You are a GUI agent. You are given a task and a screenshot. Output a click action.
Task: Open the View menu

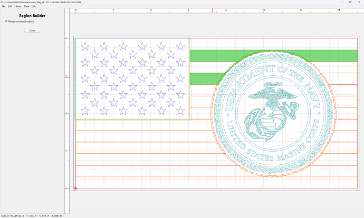tap(26, 6)
